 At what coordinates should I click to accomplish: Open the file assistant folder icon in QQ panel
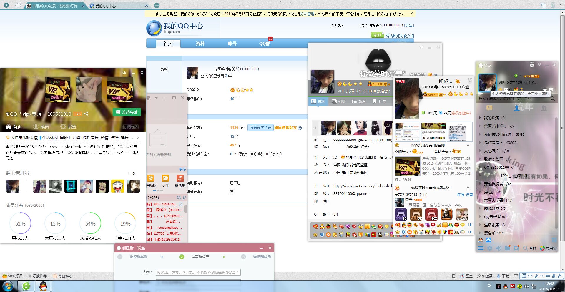[x=507, y=248]
